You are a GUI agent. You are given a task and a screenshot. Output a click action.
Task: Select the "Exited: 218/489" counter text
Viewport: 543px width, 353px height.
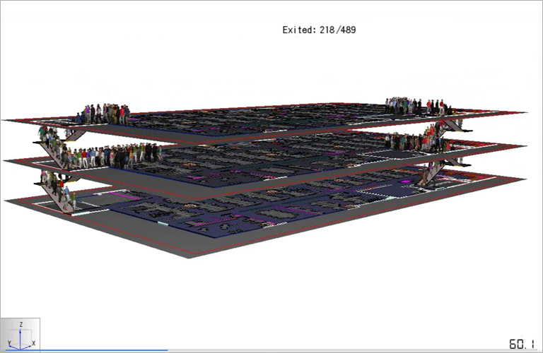pyautogui.click(x=319, y=30)
